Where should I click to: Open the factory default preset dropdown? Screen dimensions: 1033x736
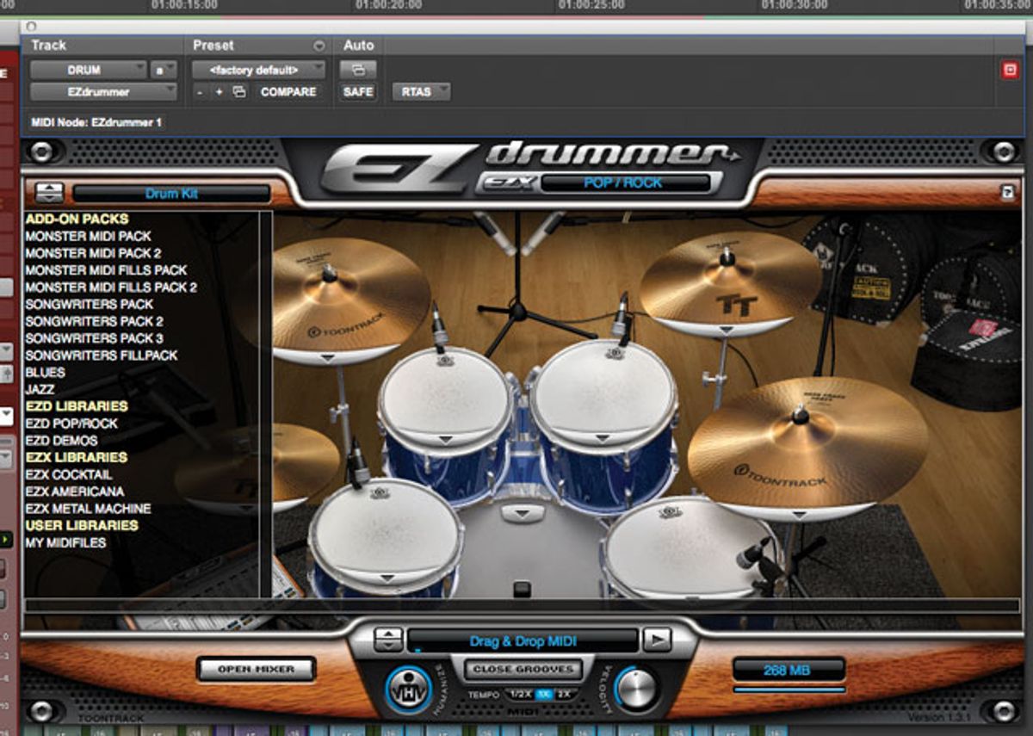point(258,70)
